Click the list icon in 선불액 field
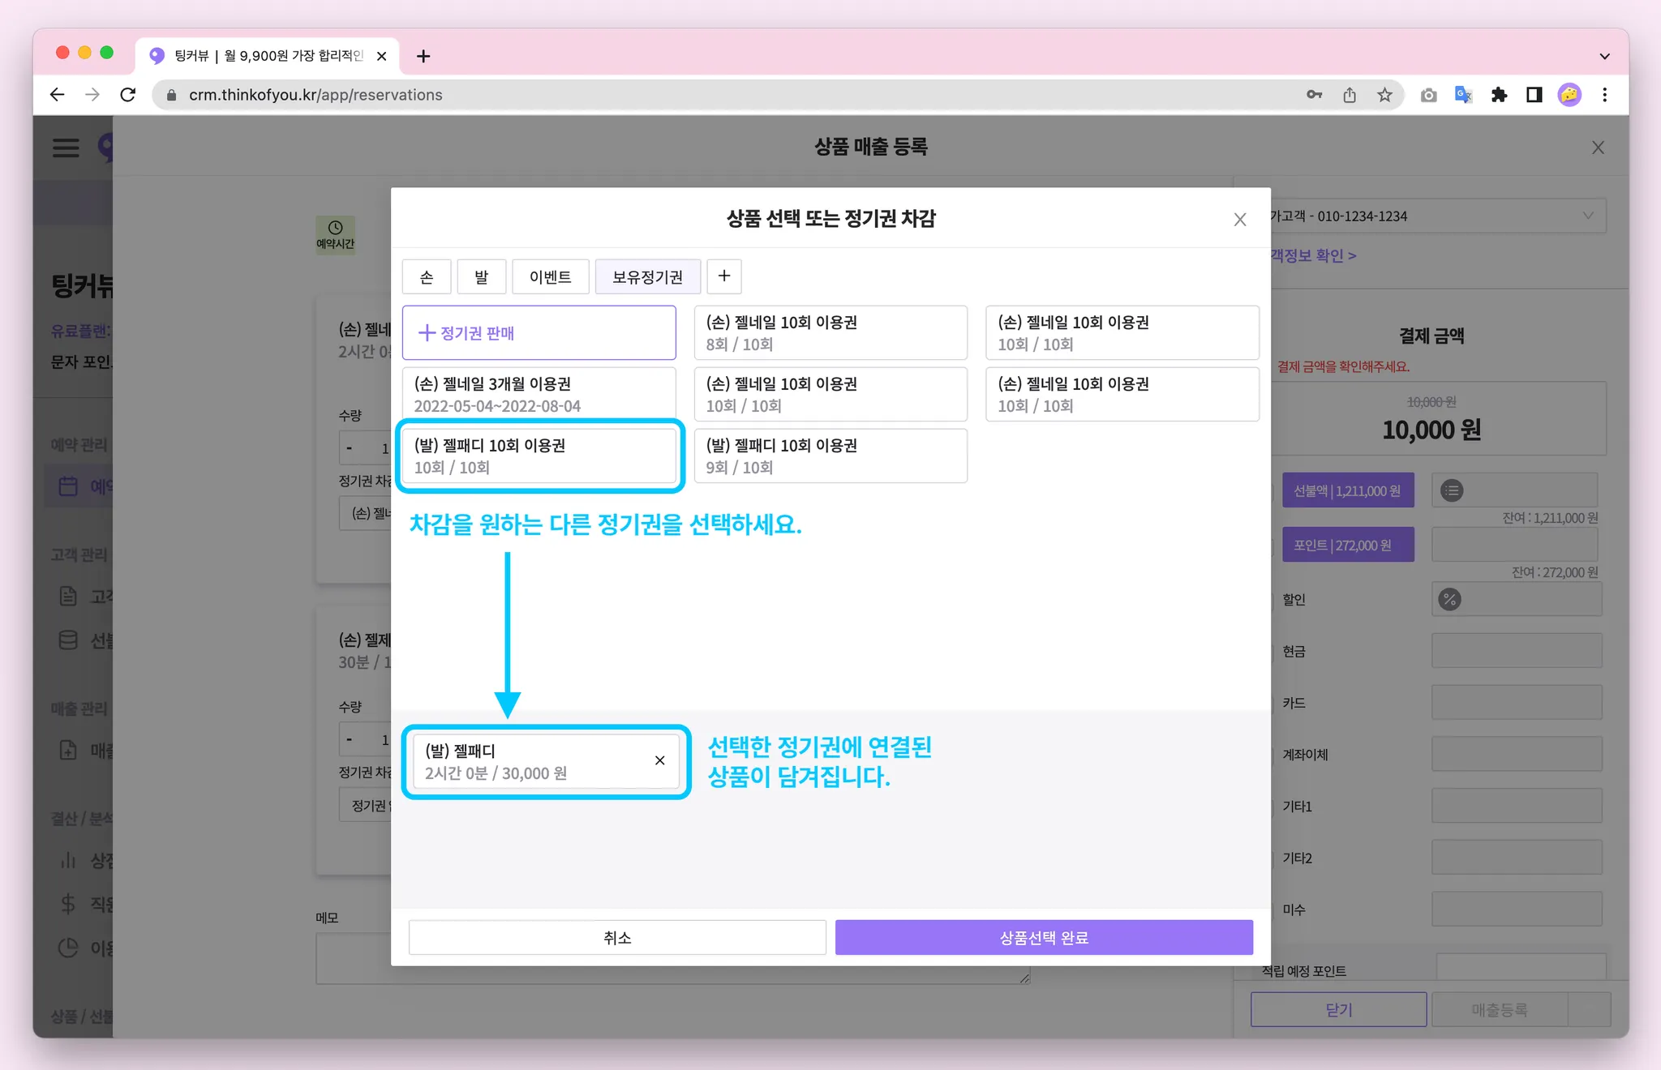 (1452, 490)
